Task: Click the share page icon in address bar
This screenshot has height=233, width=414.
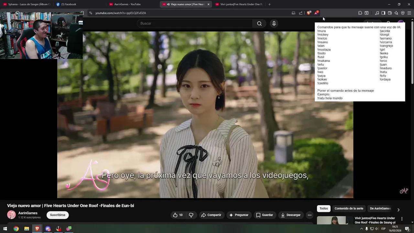Action: [301, 13]
